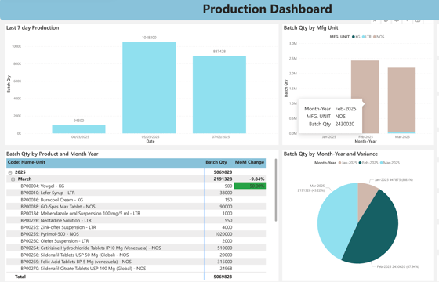Select row BP00260: Olefer Suspension - LTR
This screenshot has width=439, height=282.
point(136,241)
